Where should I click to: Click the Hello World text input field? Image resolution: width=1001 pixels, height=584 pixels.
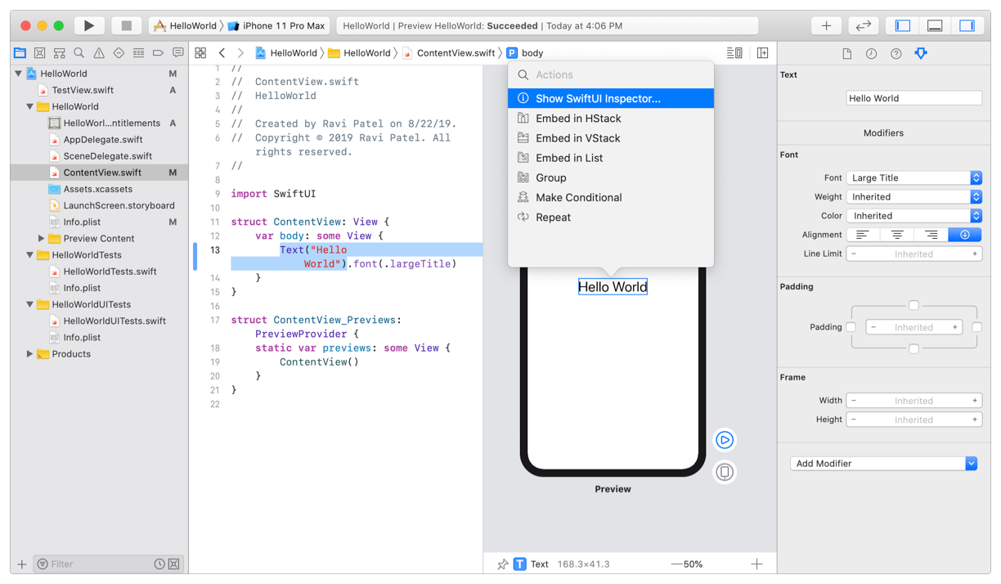pyautogui.click(x=913, y=98)
